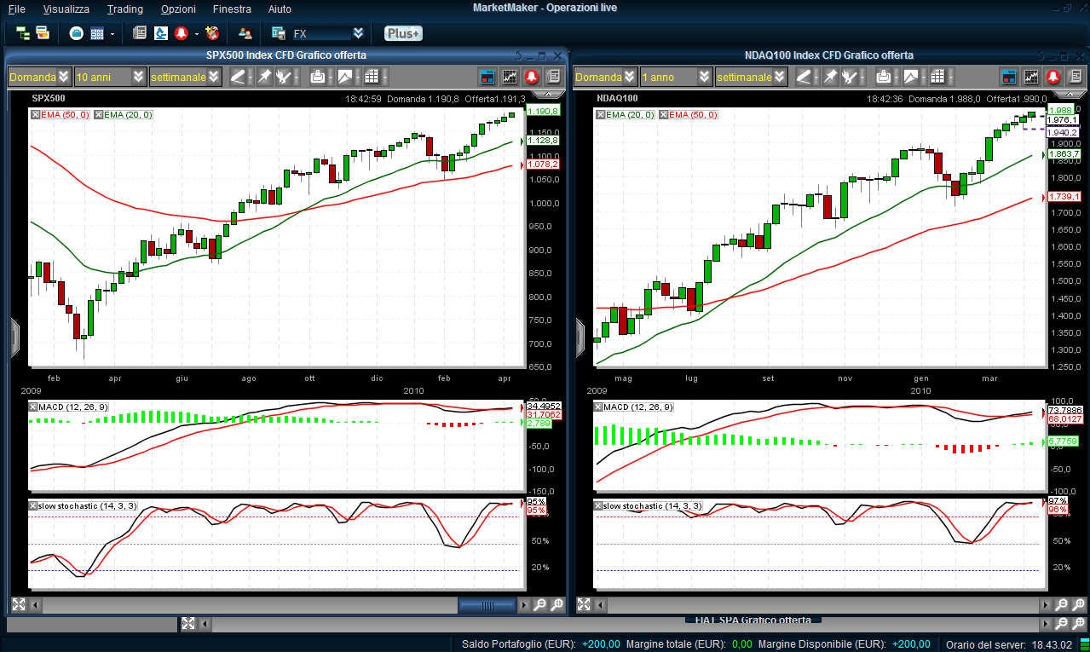Zoom in on the SPX500 chart with magnifier plus
The image size is (1090, 652).
(x=557, y=605)
